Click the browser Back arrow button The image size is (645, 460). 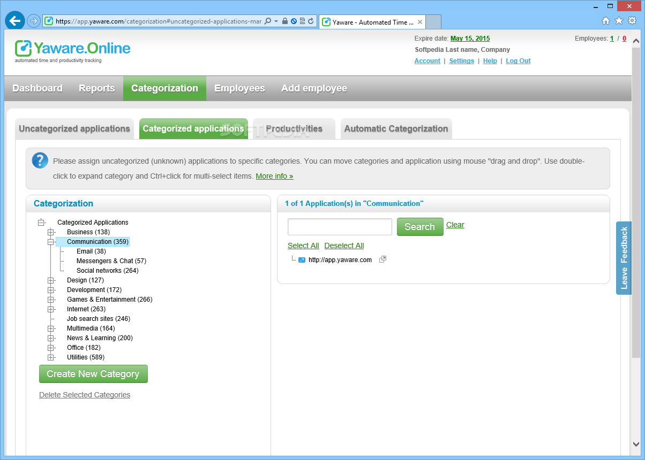[x=14, y=21]
